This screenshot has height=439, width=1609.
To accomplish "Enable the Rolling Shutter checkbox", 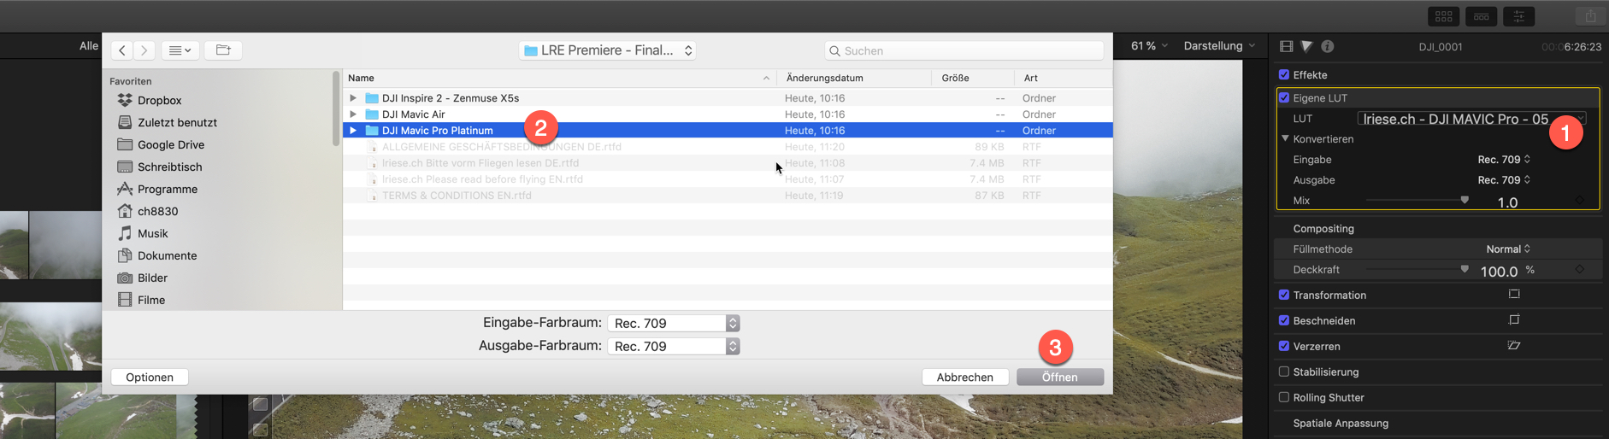I will (x=1284, y=397).
